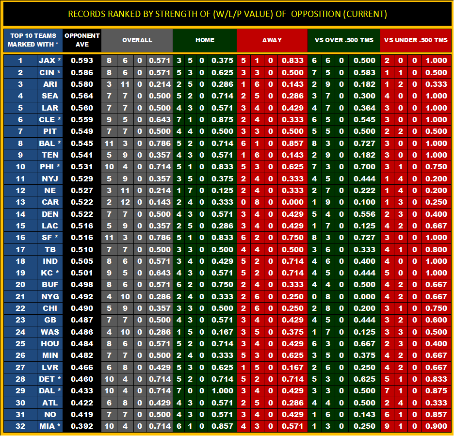This screenshot has height=436, width=454.
Task: Click the table title banner at the top
Action: point(227,14)
